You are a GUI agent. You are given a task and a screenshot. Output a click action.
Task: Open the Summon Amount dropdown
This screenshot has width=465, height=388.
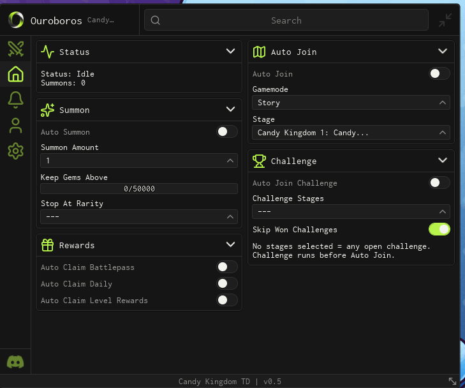(x=139, y=160)
